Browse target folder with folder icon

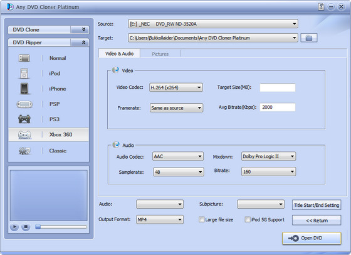click(x=308, y=37)
